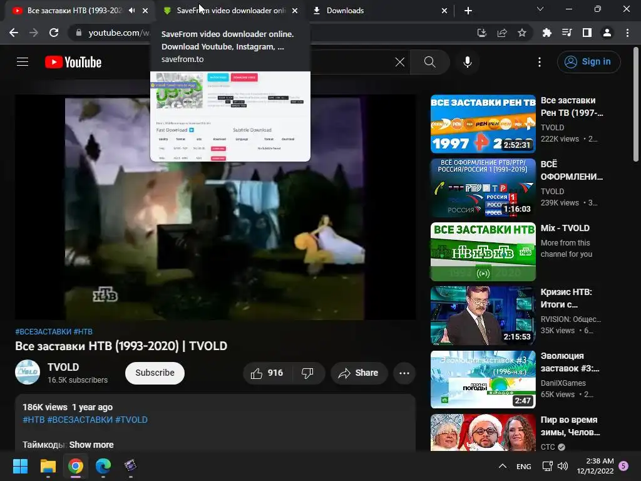641x481 pixels.
Task: Open the TVOLD channel avatar
Action: [x=28, y=372]
